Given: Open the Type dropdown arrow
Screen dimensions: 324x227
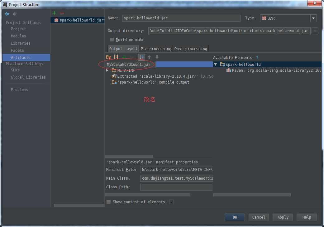Looking at the screenshot, I should pos(313,18).
